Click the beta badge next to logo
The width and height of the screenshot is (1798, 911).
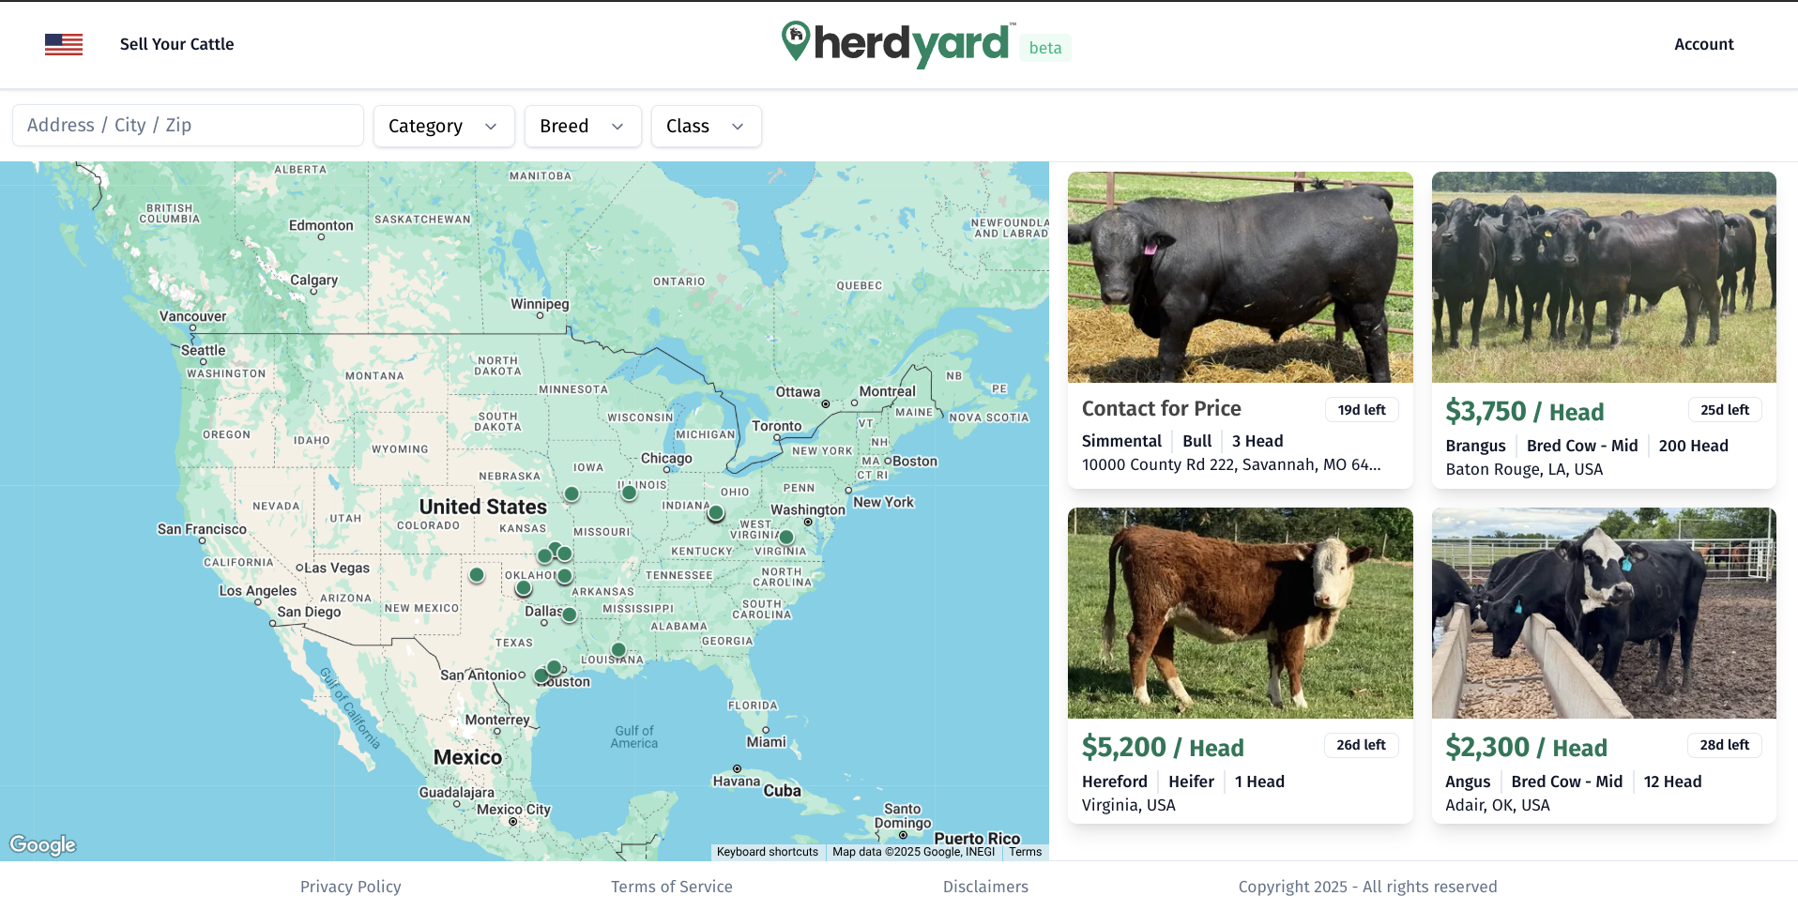[x=1045, y=48]
